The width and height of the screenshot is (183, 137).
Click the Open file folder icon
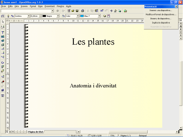(x=73, y=11)
